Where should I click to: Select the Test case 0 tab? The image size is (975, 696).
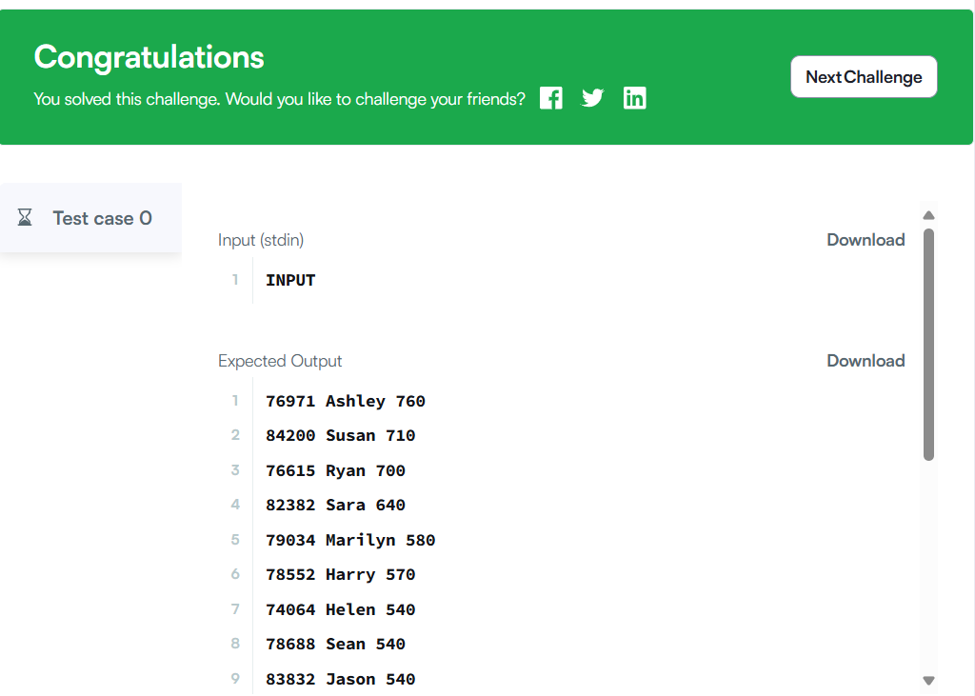coord(90,218)
